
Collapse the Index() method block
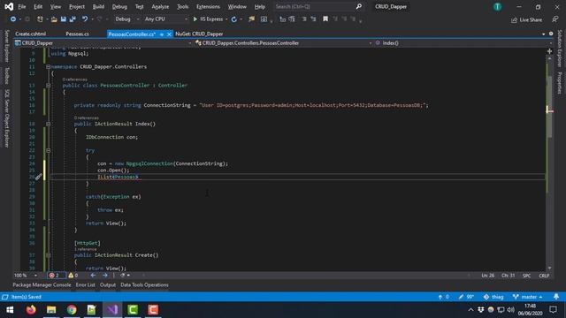coord(48,124)
